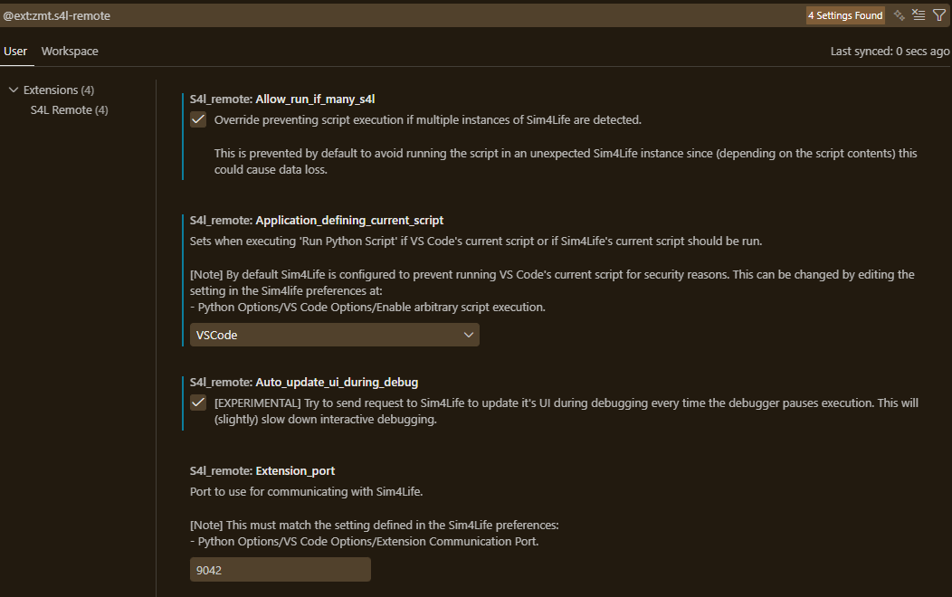Open AI-assisted settings search sparkle icon
This screenshot has height=597, width=952.
pyautogui.click(x=899, y=14)
